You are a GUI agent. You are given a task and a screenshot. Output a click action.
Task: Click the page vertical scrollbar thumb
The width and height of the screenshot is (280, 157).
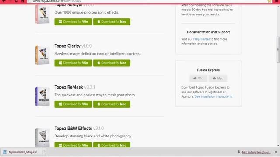[278, 49]
